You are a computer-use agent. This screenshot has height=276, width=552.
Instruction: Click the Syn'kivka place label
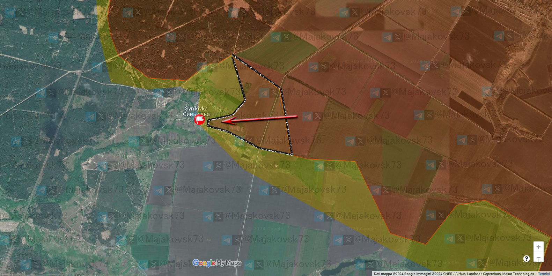[196, 109]
